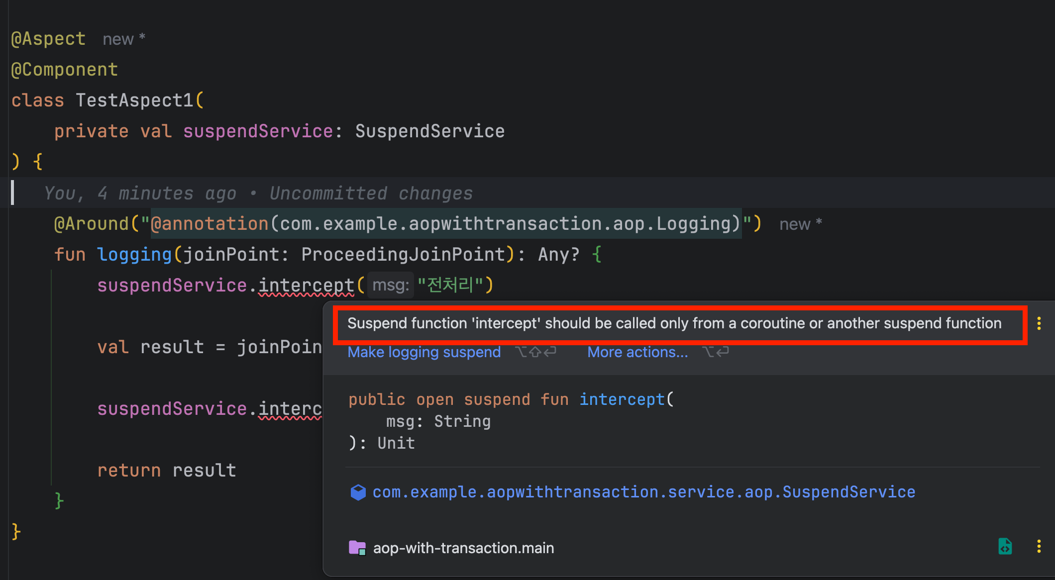The image size is (1055, 580).
Task: Click the green edit source file icon
Action: [1005, 547]
